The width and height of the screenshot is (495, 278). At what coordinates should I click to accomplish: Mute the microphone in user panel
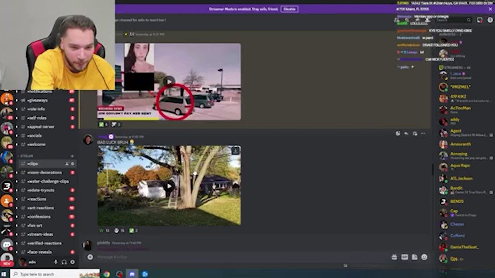pos(56,262)
